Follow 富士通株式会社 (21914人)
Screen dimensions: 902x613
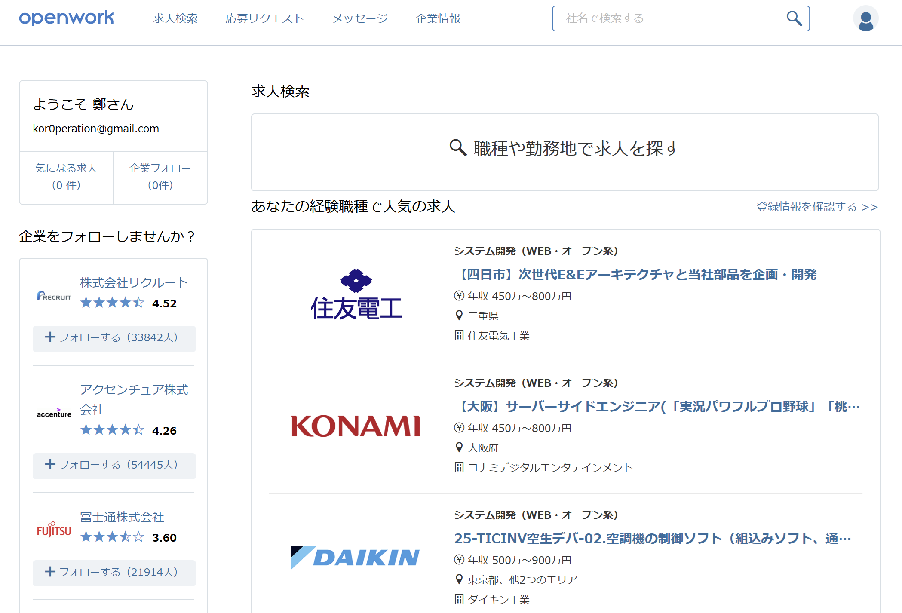pos(114,573)
